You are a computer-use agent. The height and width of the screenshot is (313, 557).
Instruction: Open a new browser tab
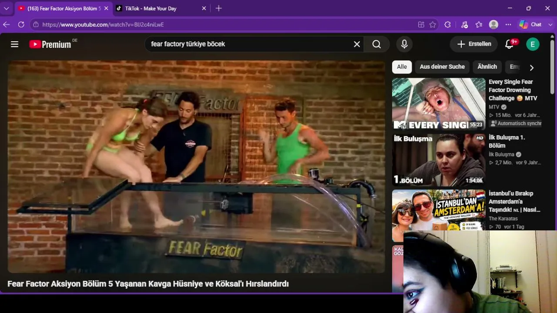click(x=218, y=8)
